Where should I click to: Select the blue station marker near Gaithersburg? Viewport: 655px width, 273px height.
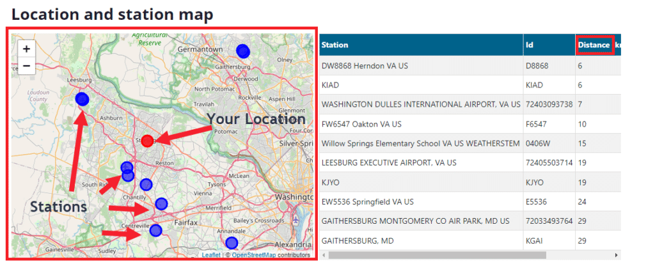pyautogui.click(x=242, y=51)
